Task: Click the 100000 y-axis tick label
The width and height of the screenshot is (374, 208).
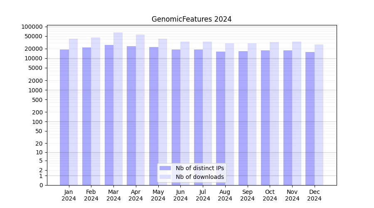Action: pos(32,27)
